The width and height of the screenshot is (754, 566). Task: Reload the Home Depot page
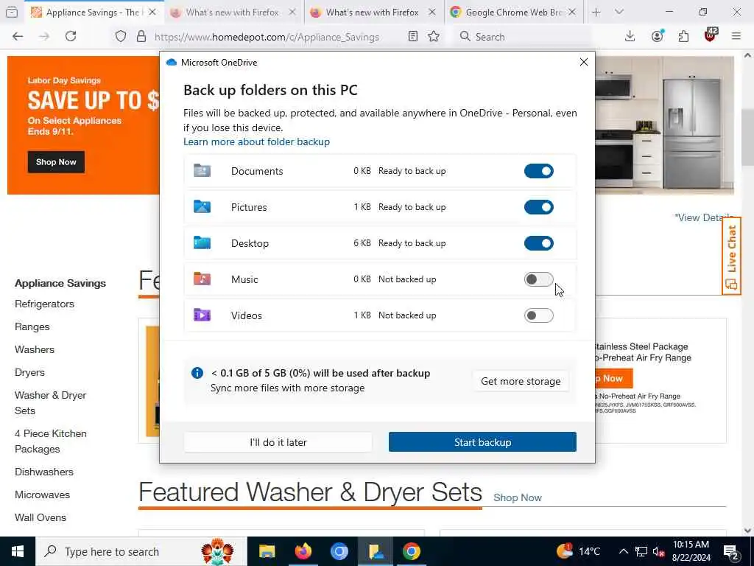pyautogui.click(x=71, y=37)
